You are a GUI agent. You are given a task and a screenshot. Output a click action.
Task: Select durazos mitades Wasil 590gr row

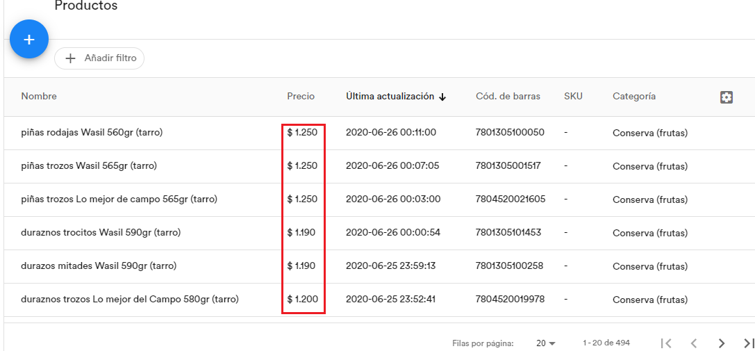point(99,266)
